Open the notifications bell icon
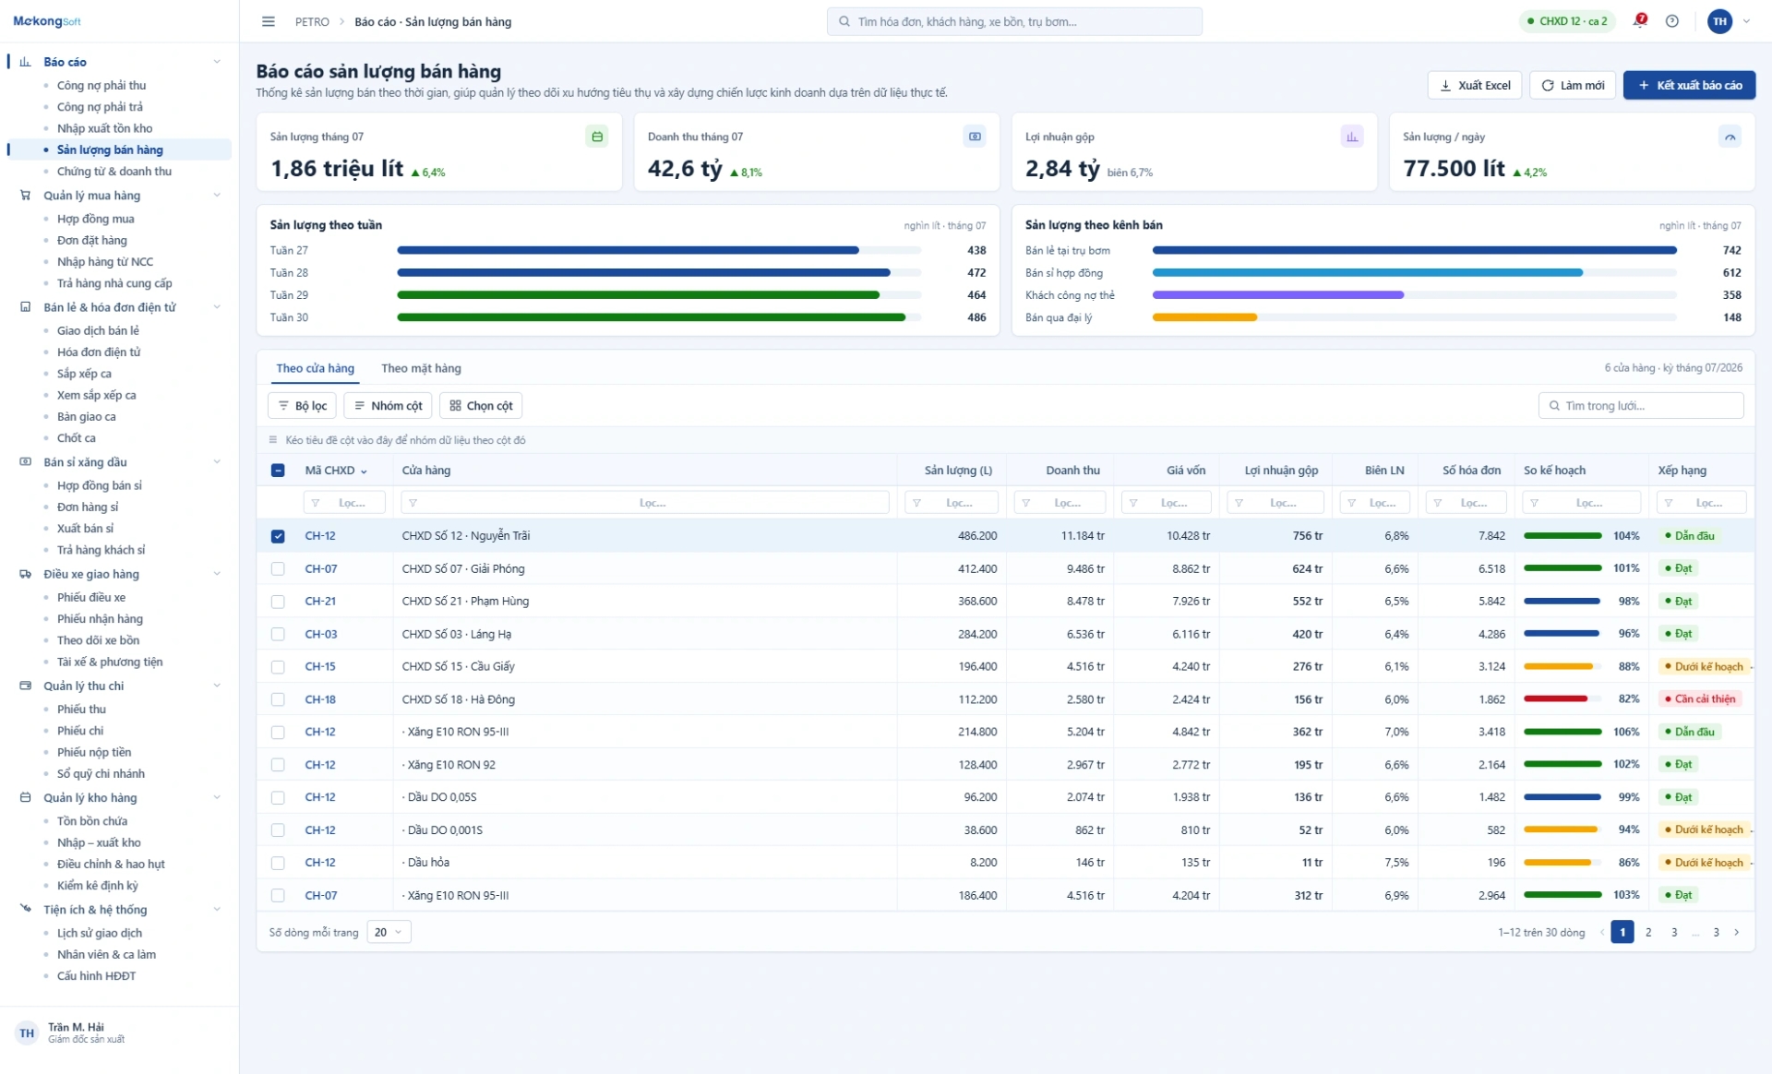 click(1640, 21)
